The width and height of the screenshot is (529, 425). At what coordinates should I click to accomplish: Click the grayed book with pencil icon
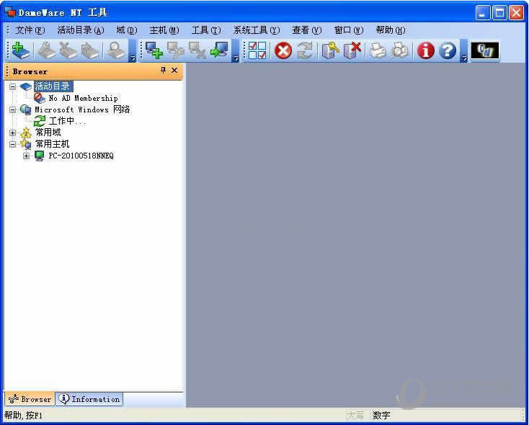46,50
